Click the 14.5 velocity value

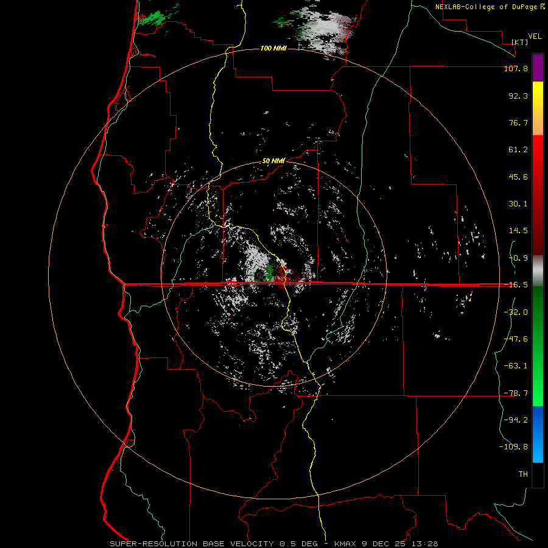tap(518, 231)
